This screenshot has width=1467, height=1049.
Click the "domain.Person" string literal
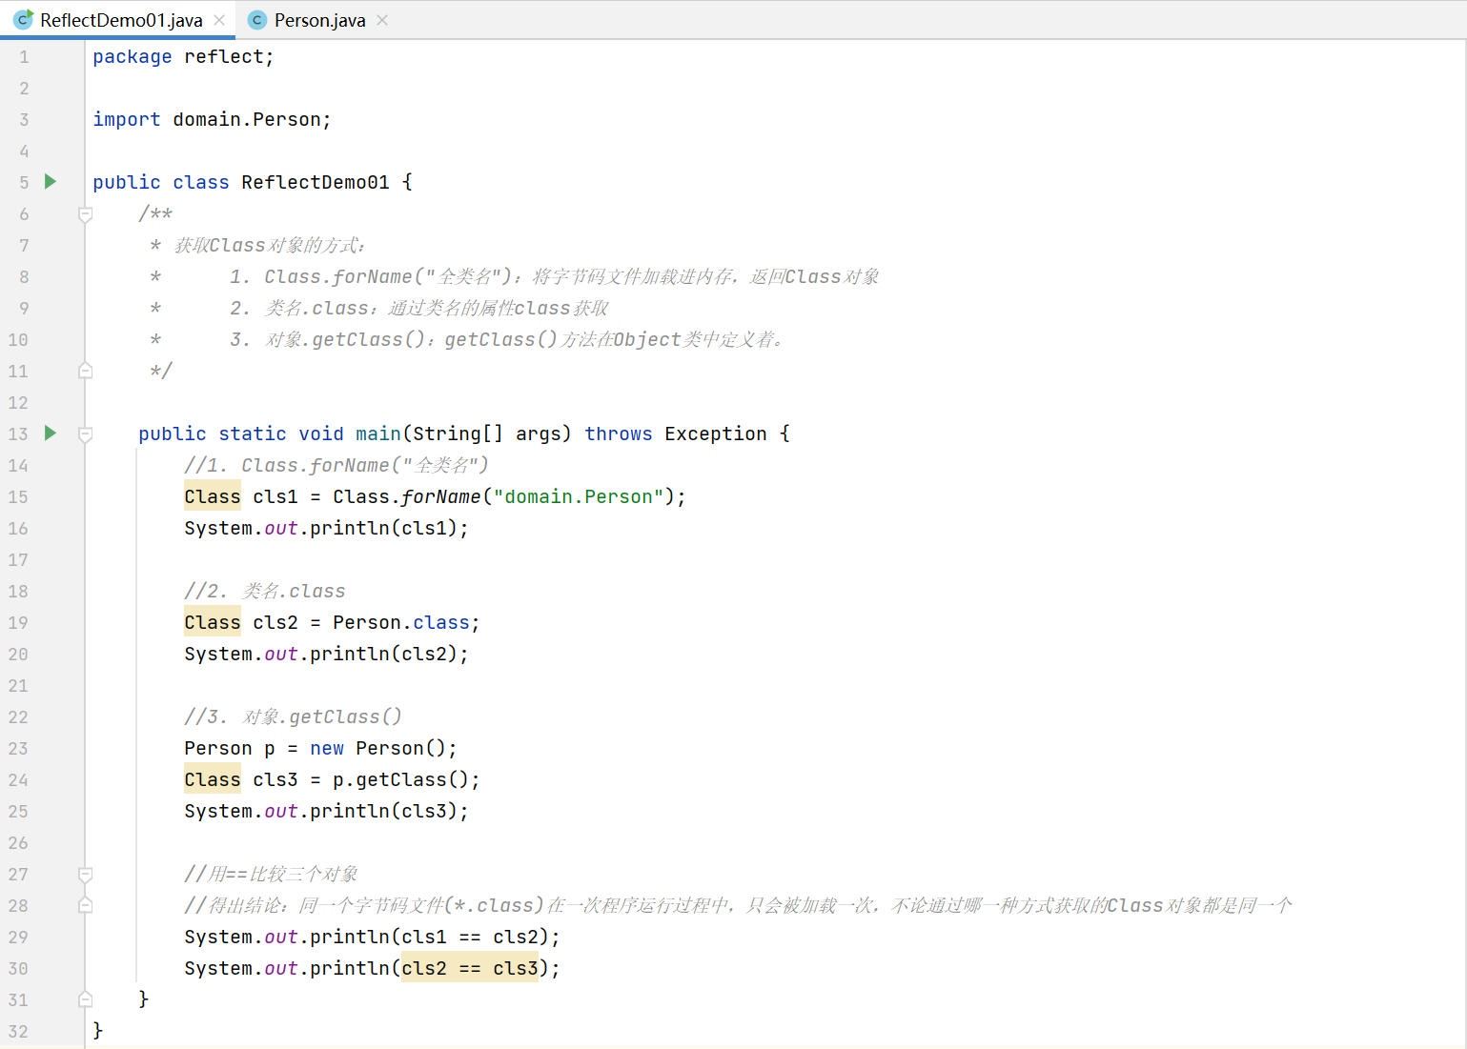point(579,497)
